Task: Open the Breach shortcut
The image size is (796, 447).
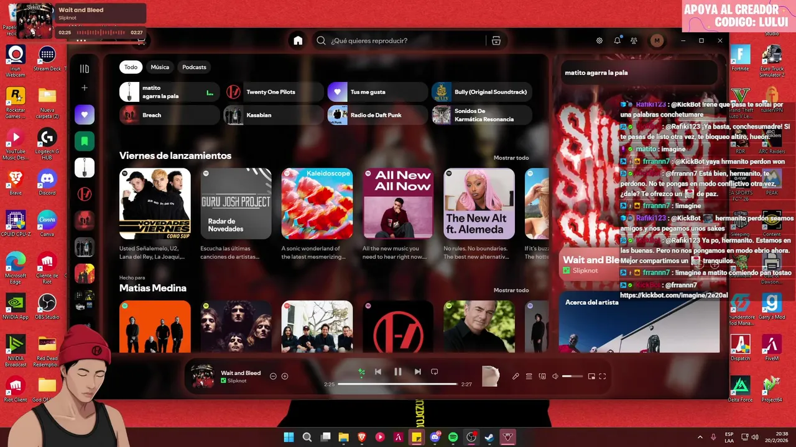Action: pyautogui.click(x=169, y=115)
